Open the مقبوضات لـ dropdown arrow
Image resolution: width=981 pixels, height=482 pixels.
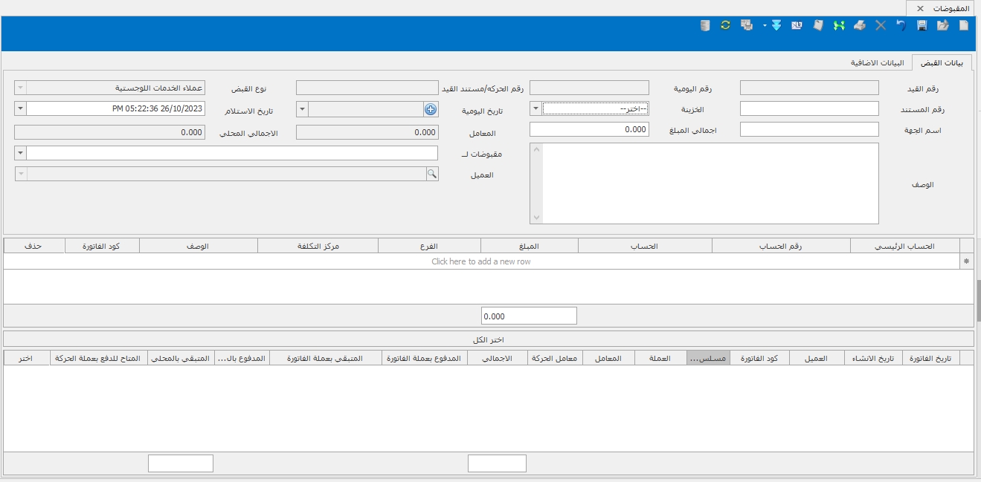(x=21, y=153)
